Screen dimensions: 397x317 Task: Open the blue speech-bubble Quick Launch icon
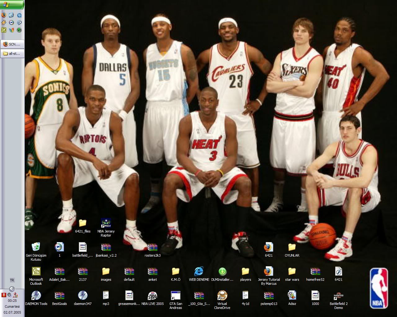click(19, 23)
